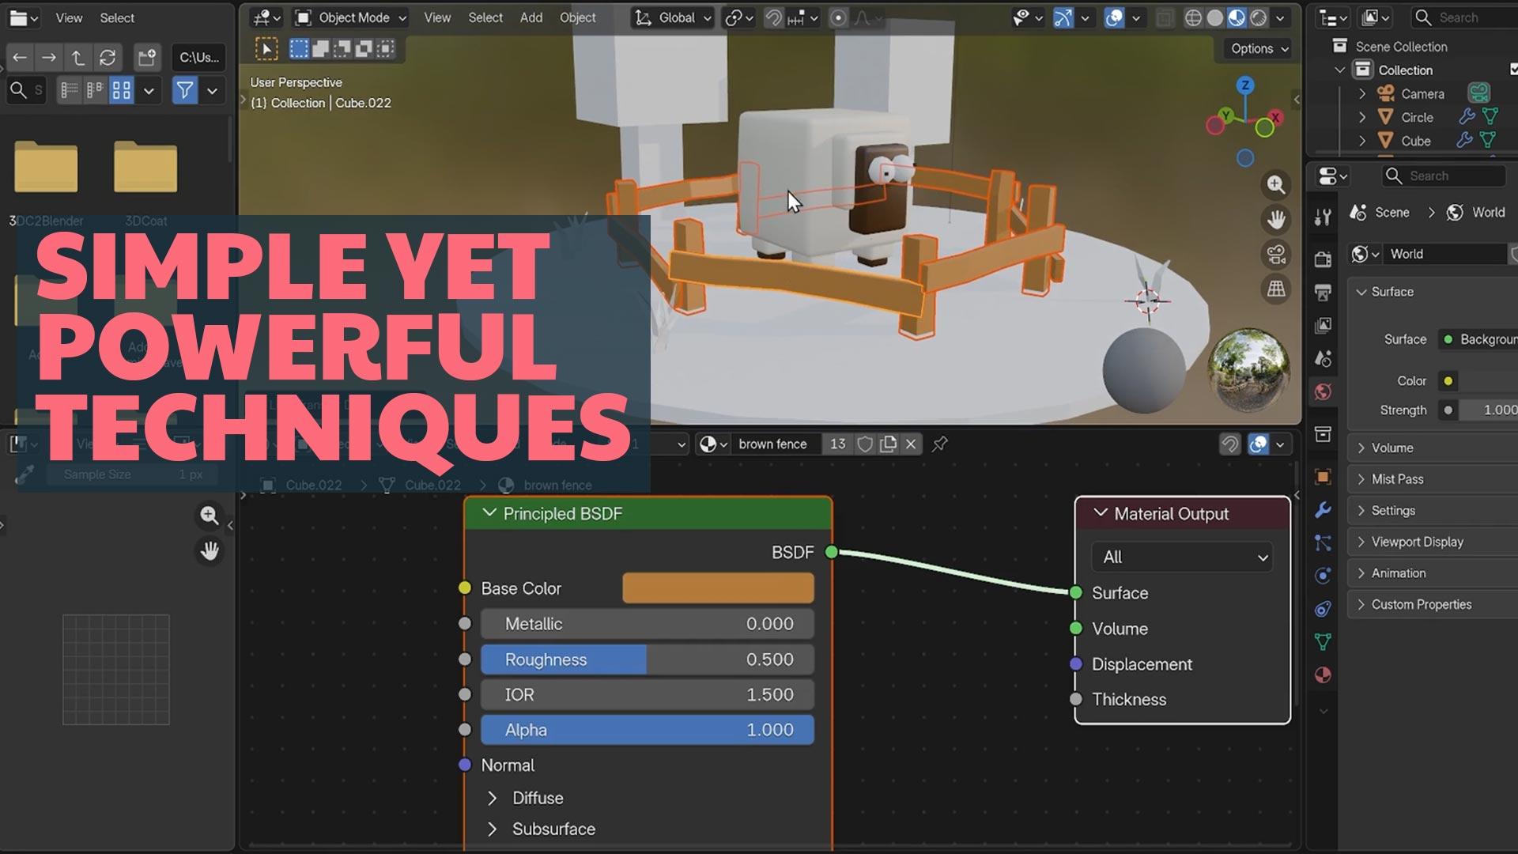Click the Surface Background shader button

tap(1478, 339)
